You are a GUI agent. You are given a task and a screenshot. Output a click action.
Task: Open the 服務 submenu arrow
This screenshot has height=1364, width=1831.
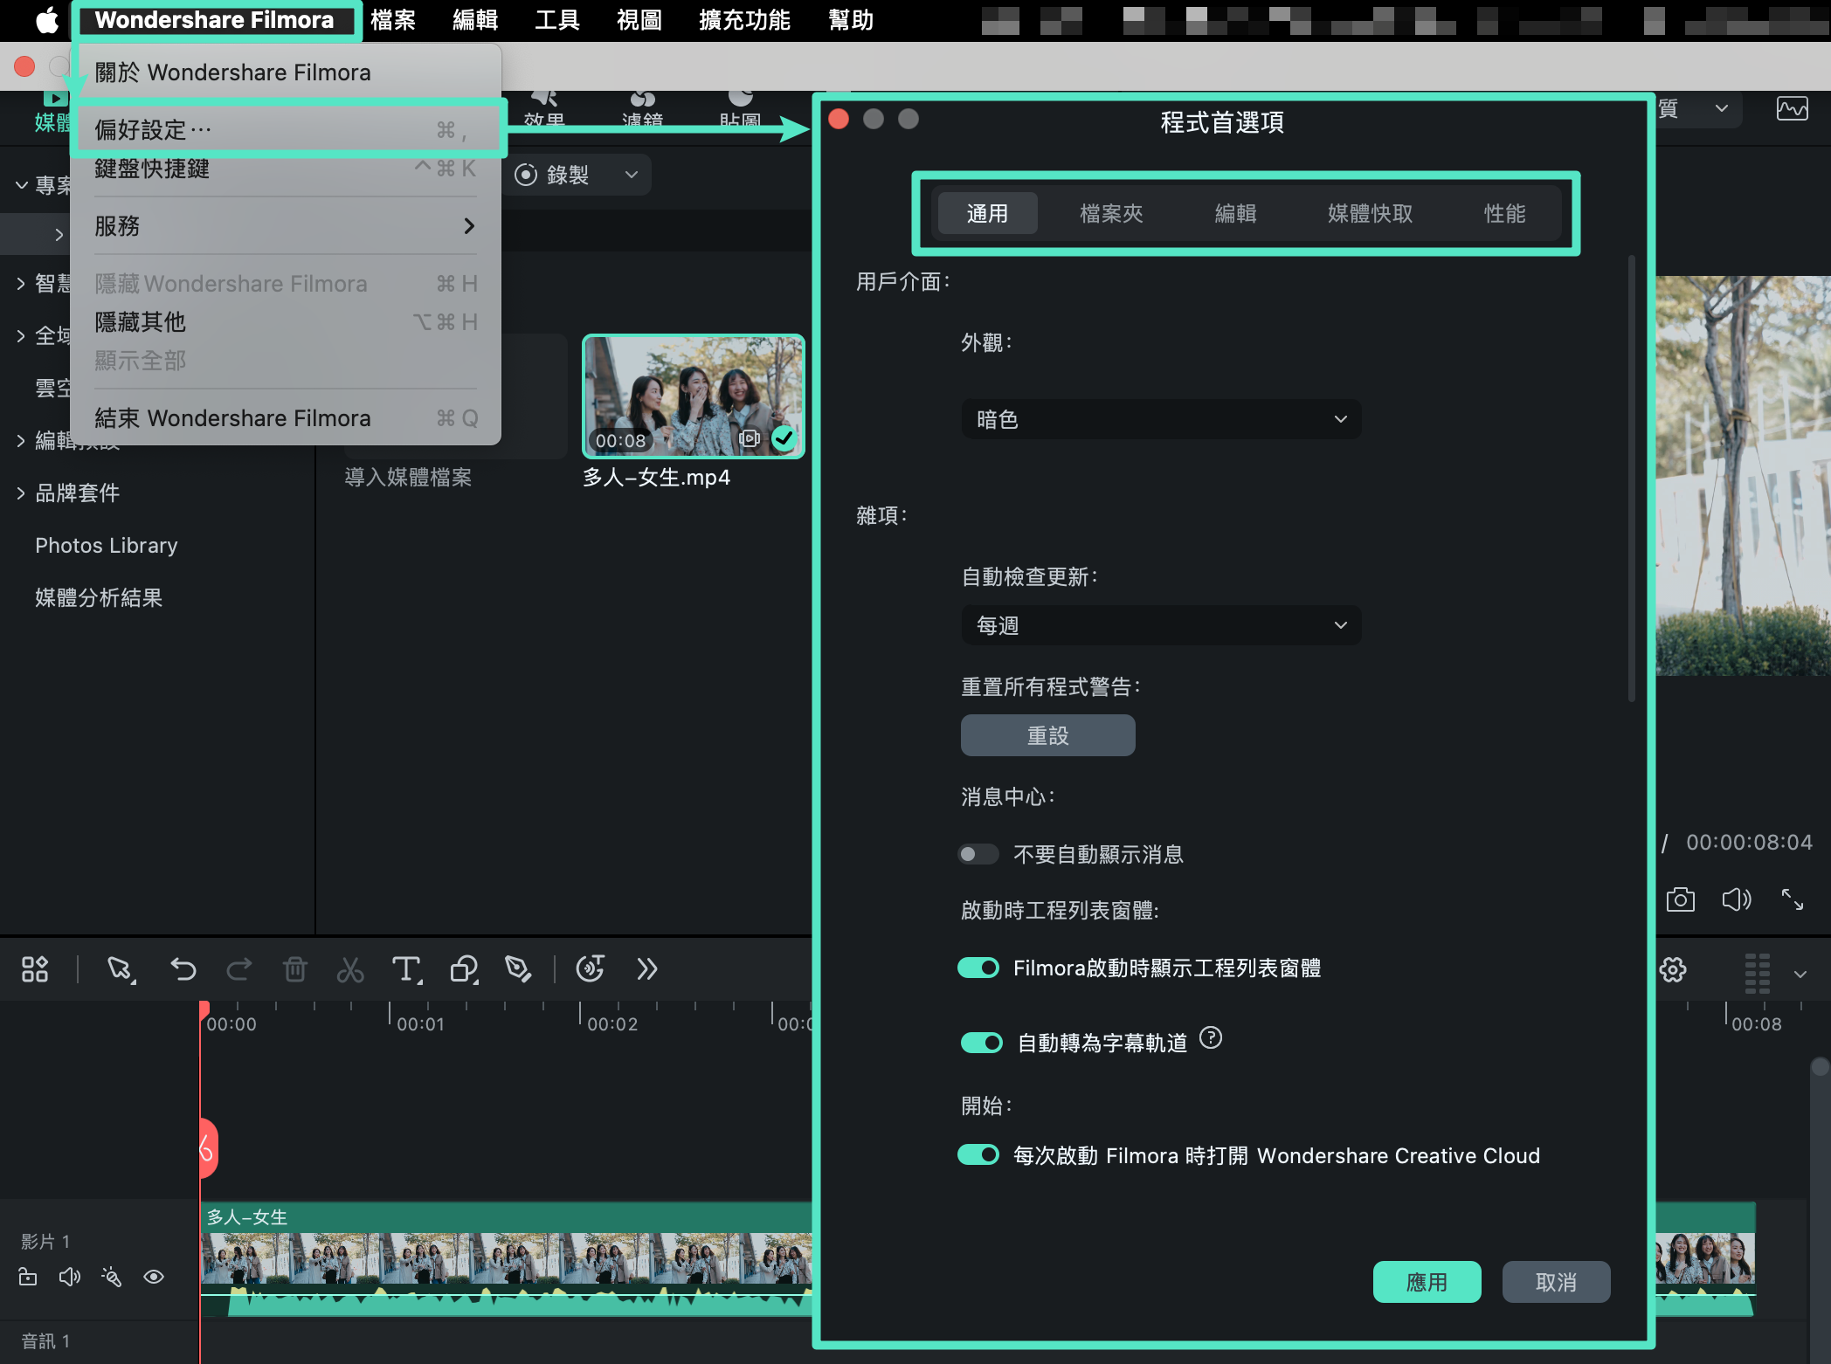469,226
